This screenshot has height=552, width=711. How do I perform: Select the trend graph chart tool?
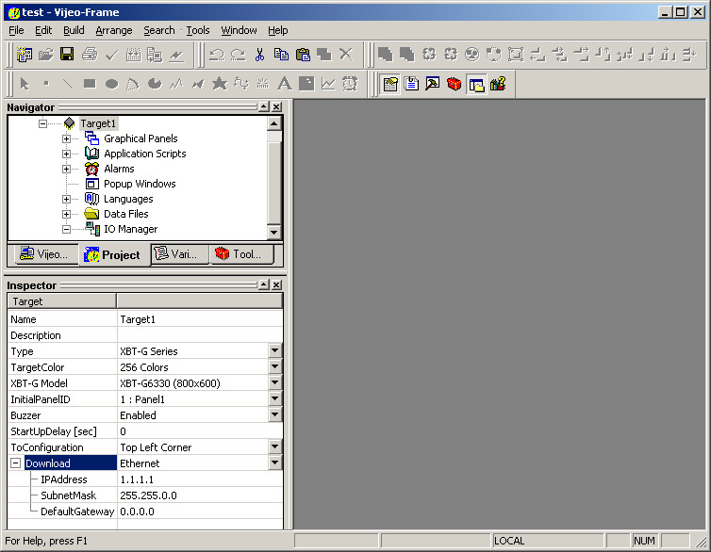pyautogui.click(x=328, y=83)
